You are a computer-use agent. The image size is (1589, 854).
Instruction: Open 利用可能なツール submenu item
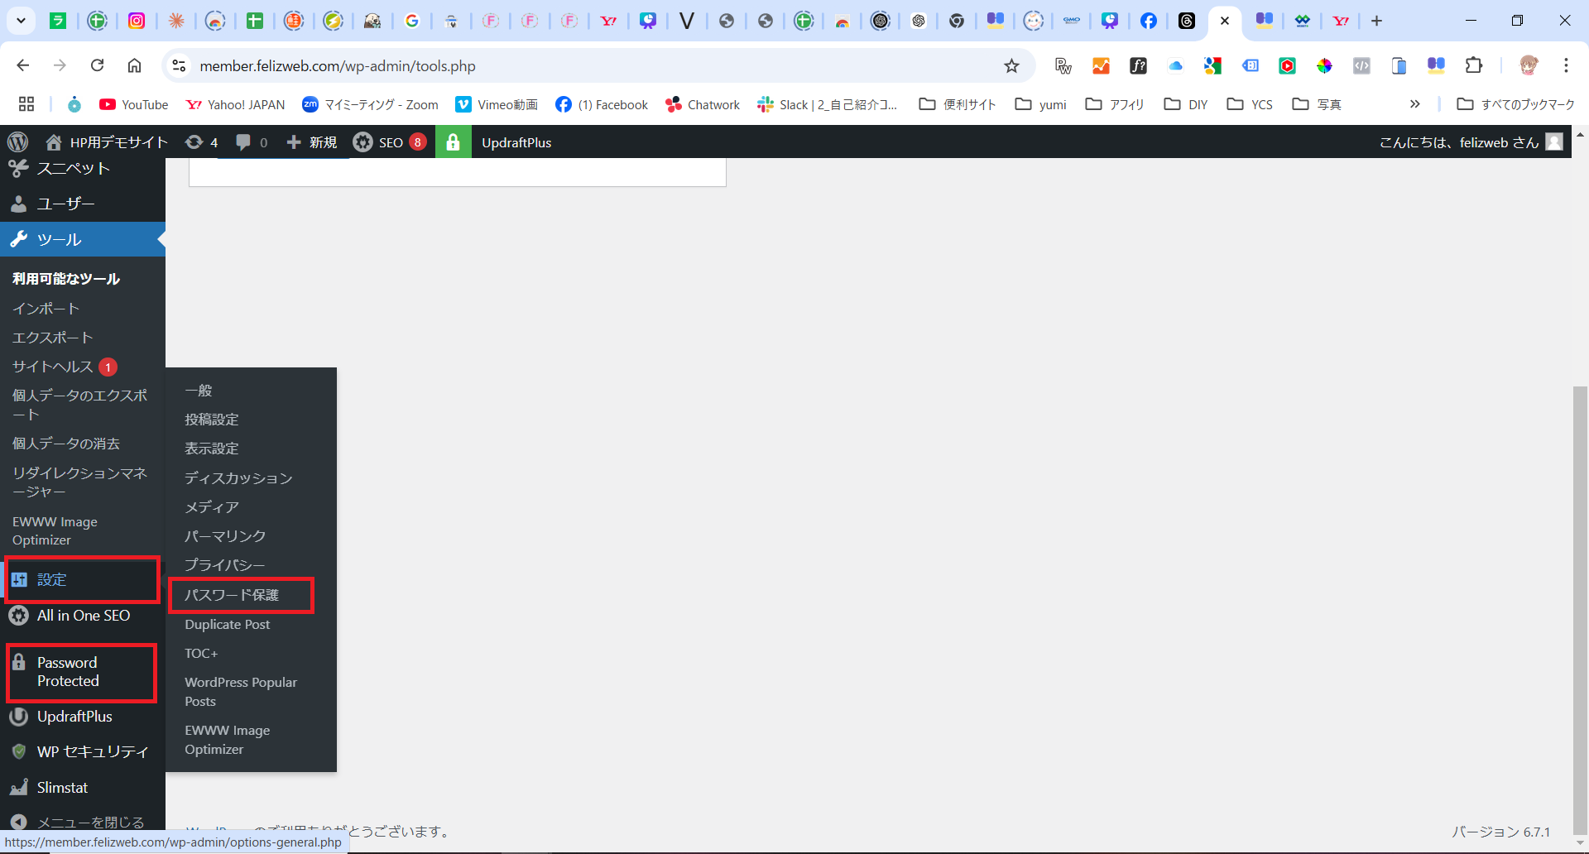[x=66, y=279]
